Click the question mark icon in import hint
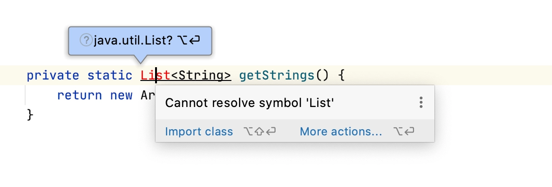The image size is (552, 187). pyautogui.click(x=86, y=40)
